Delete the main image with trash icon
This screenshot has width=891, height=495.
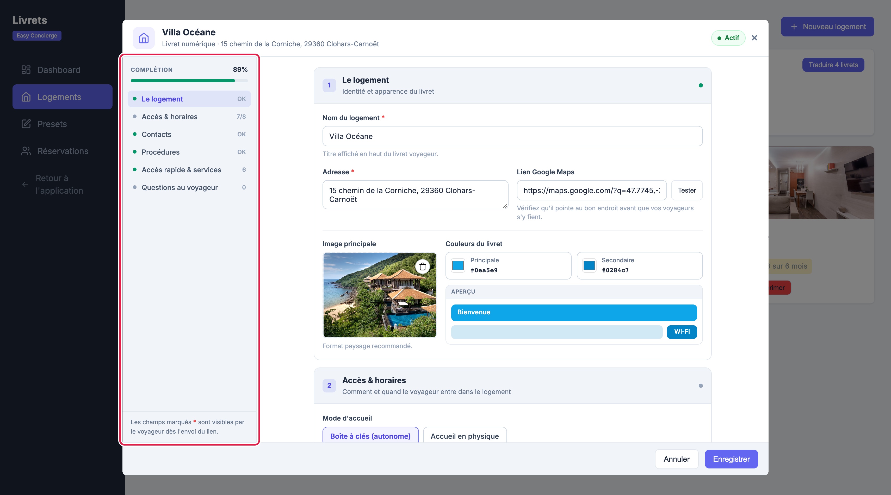pos(422,266)
